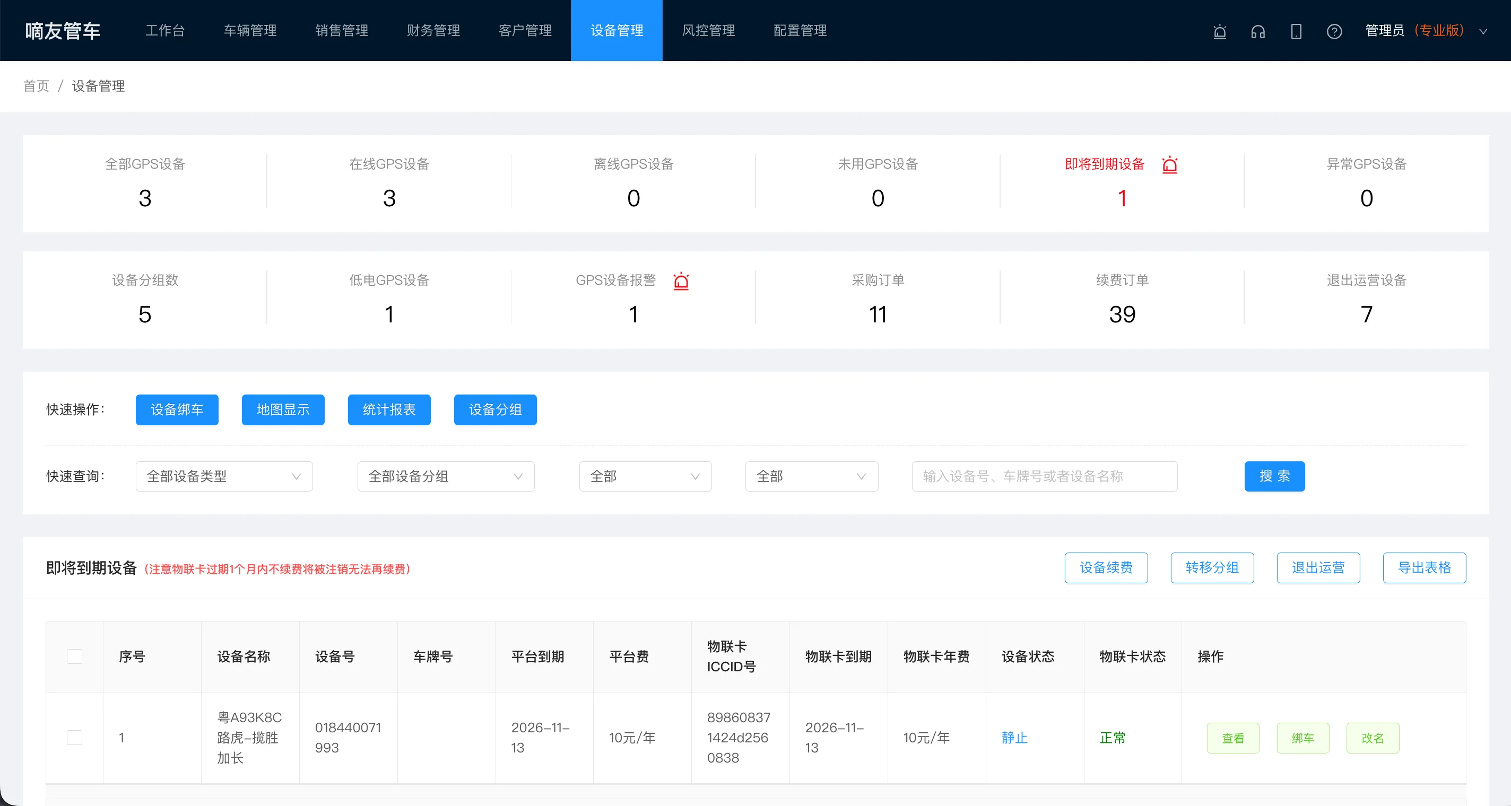Click the headset customer support icon
Viewport: 1511px width, 806px height.
(1257, 31)
